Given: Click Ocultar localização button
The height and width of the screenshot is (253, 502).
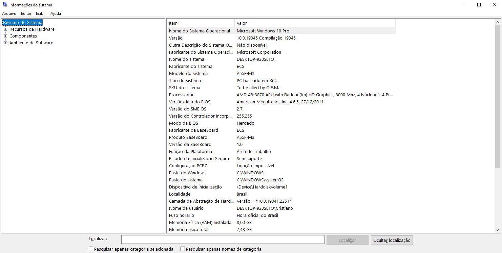Looking at the screenshot, I should tap(392, 240).
